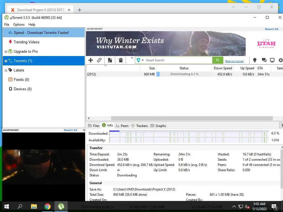Open browser tab search chevron
283x212 pixels.
(233, 7)
